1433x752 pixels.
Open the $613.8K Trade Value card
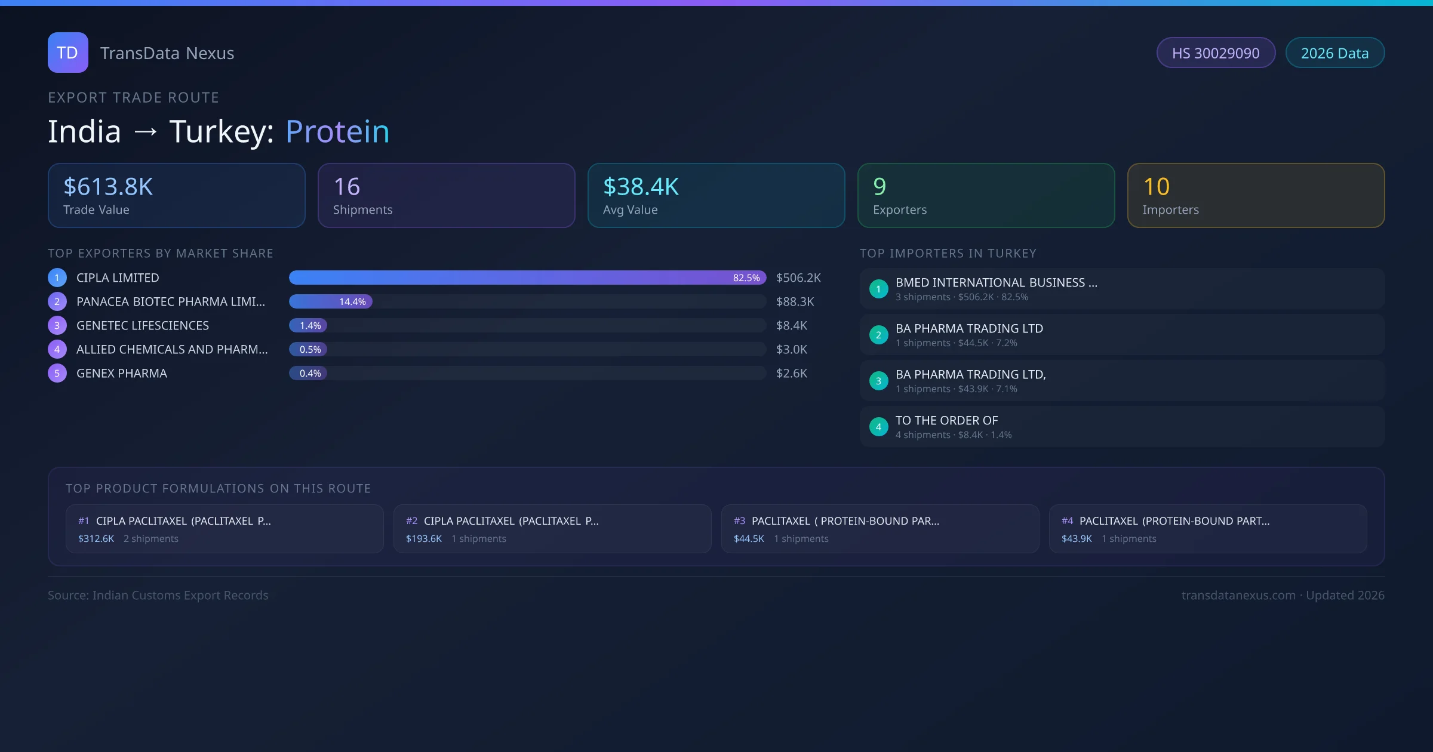click(176, 196)
